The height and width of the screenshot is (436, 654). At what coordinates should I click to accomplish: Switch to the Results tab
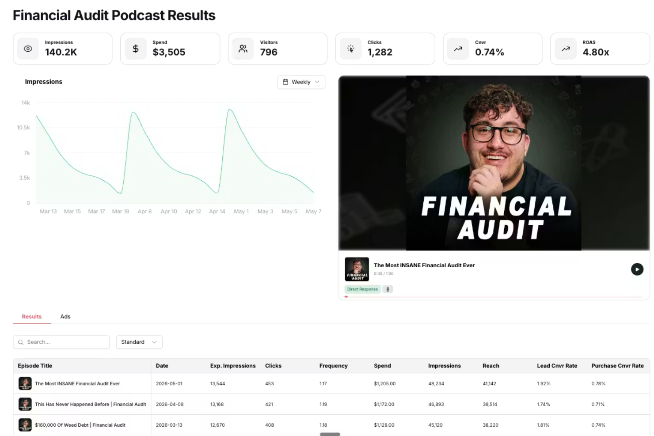click(x=32, y=316)
